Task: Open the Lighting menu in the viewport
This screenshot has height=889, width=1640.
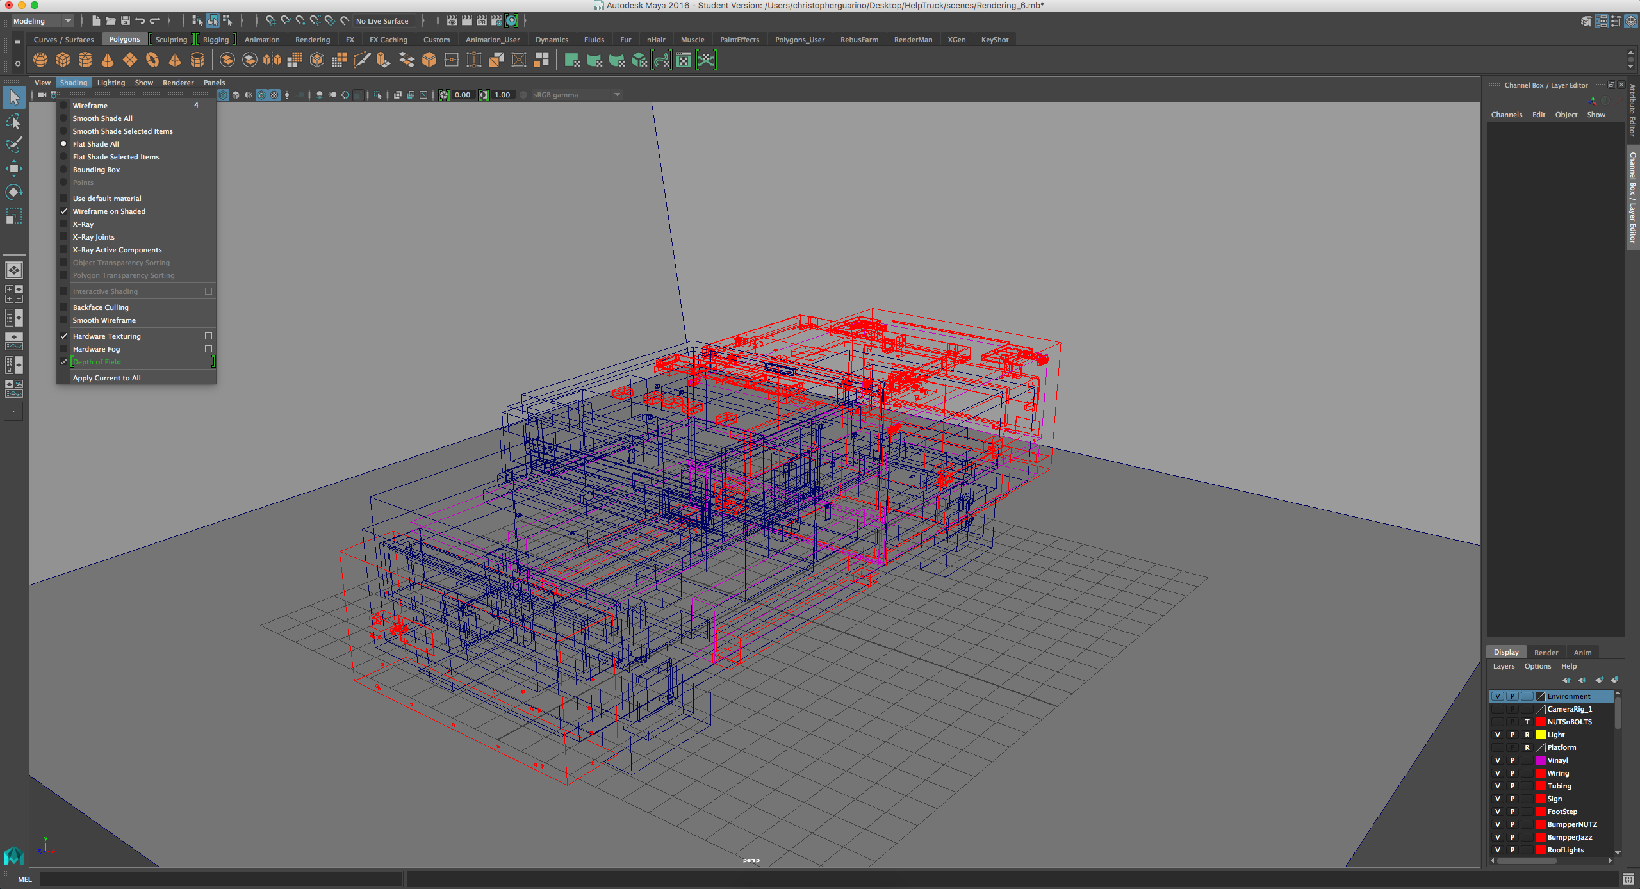Action: [110, 82]
